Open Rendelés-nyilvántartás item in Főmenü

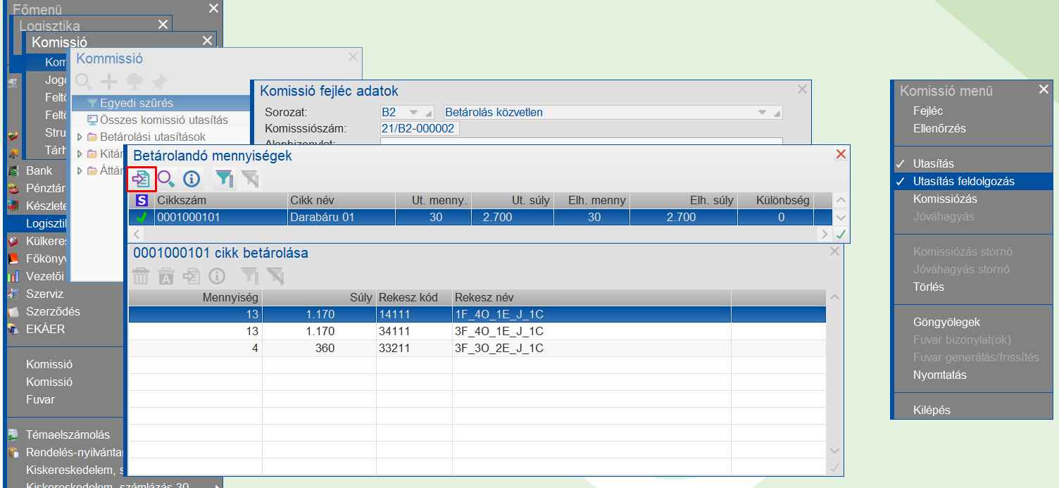pyautogui.click(x=75, y=452)
